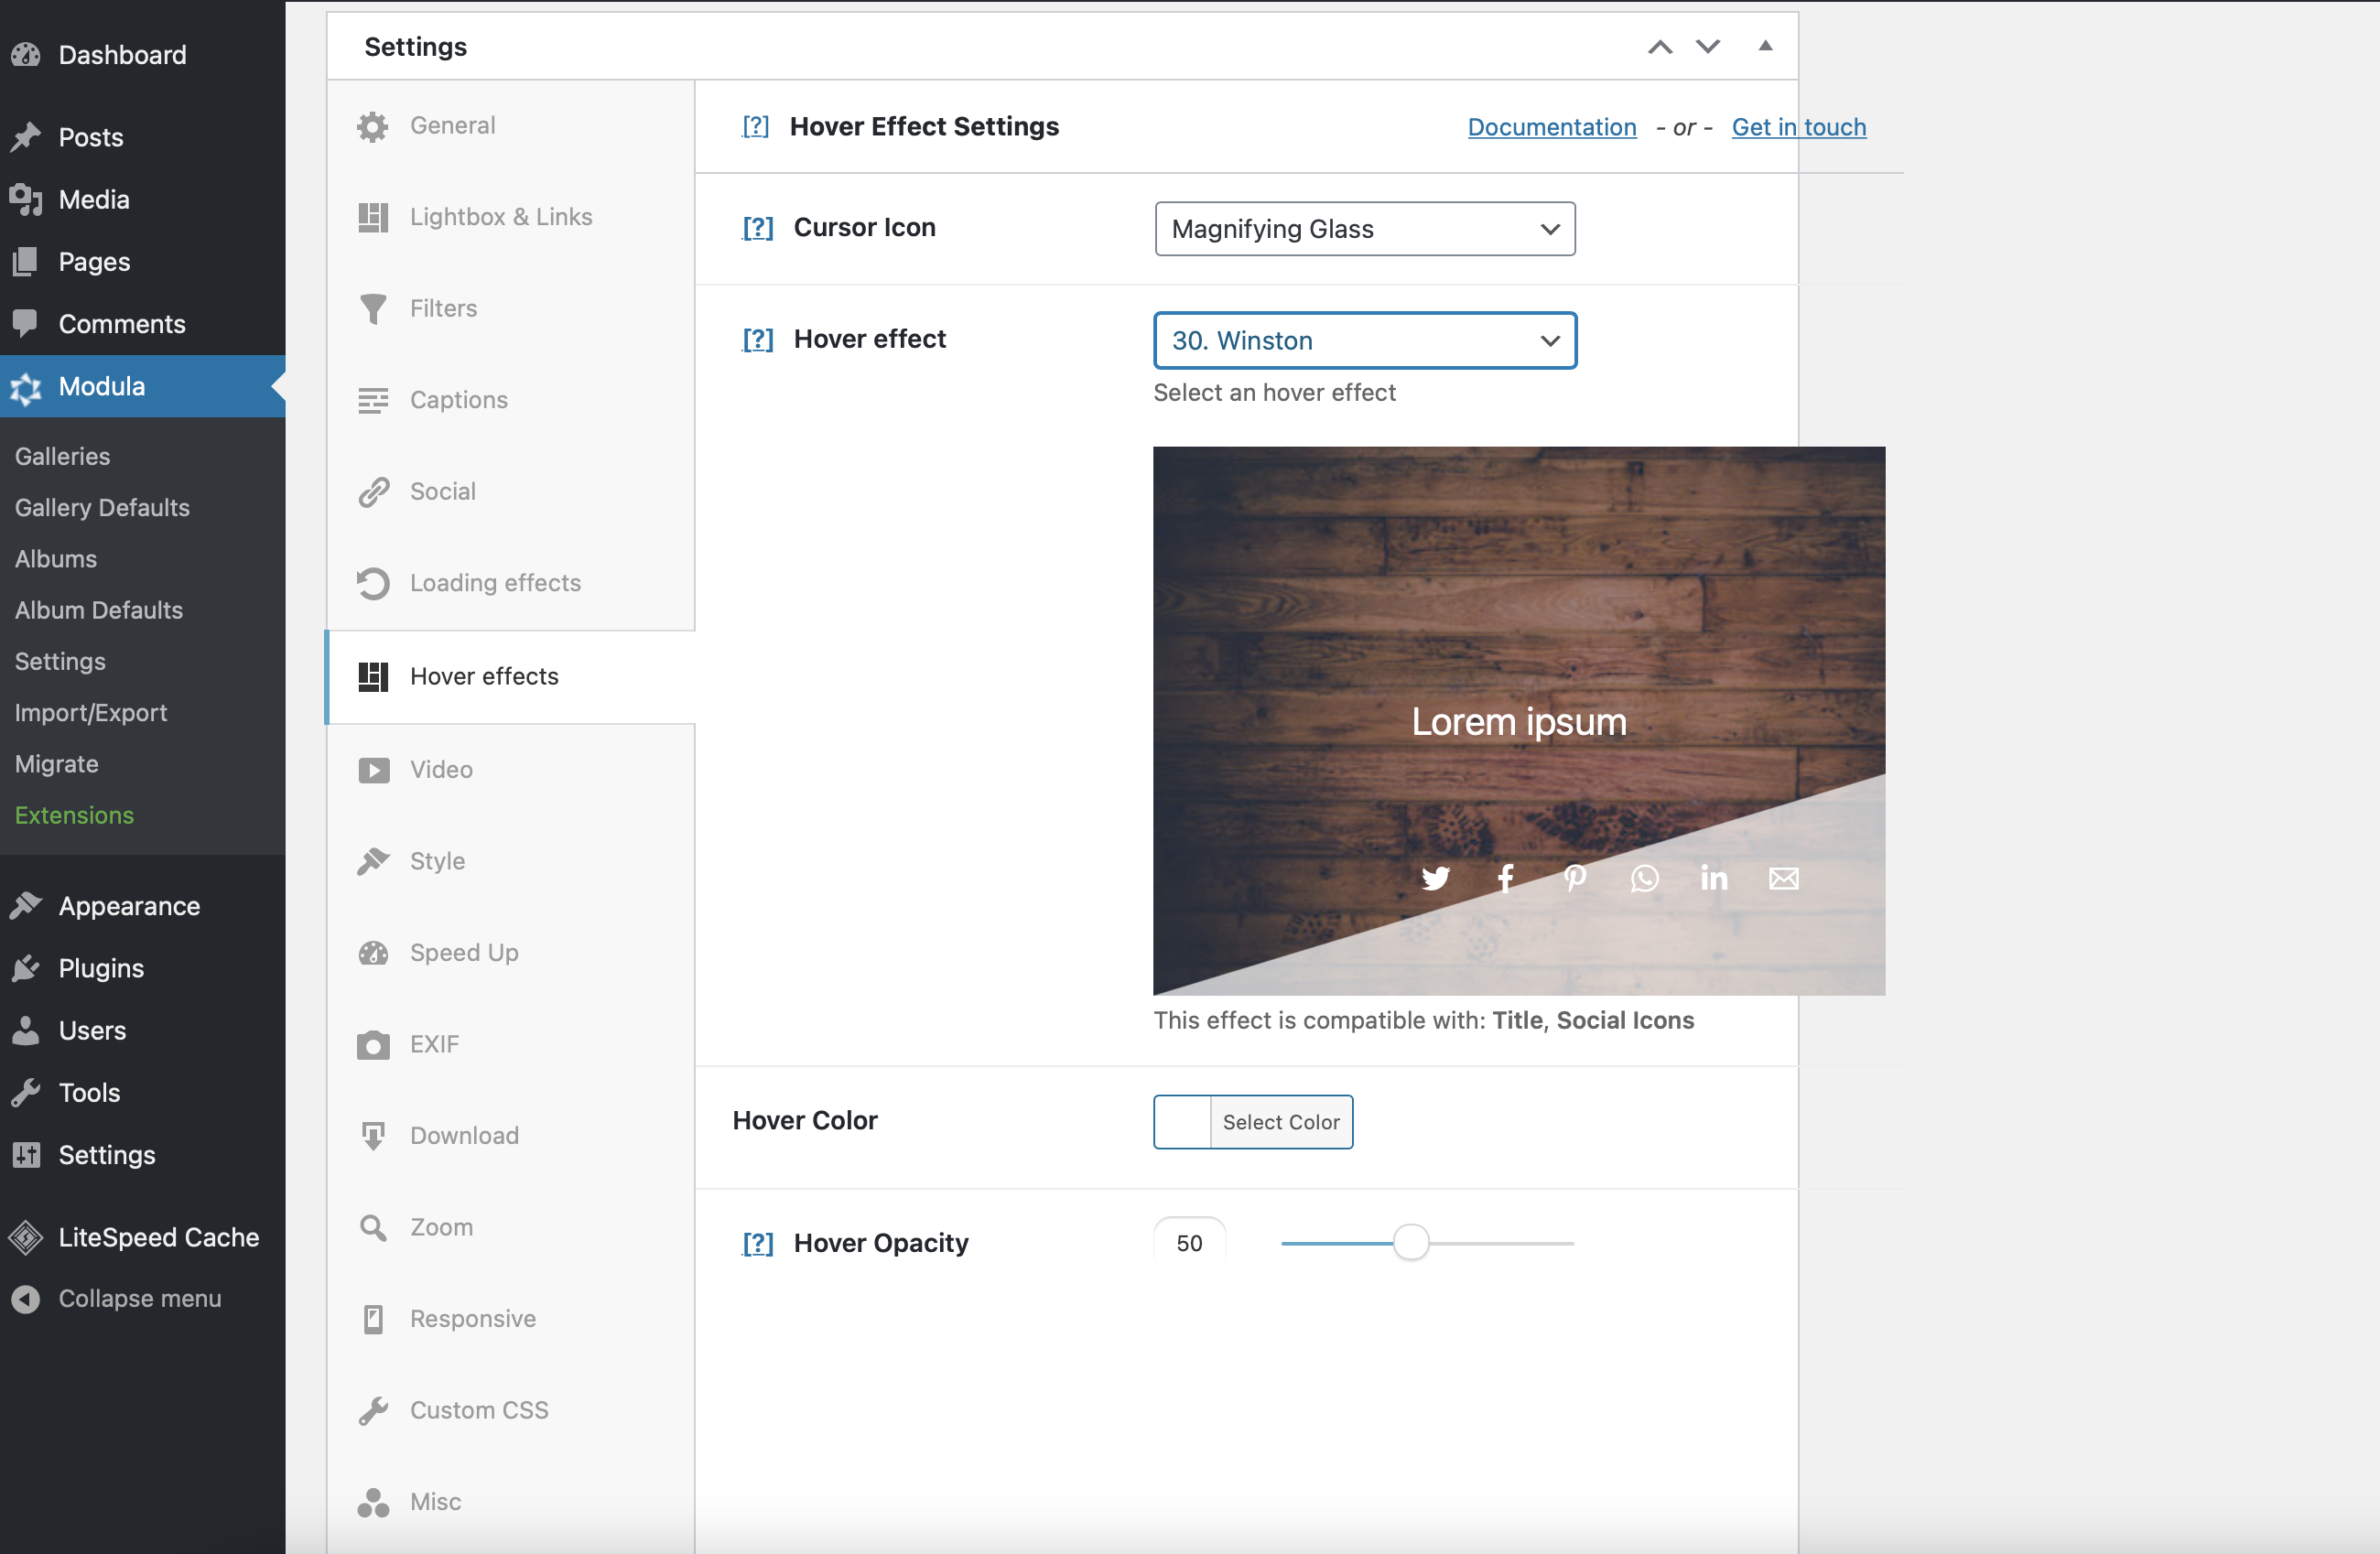
Task: Click the Hover Color swatch box
Action: [1183, 1122]
